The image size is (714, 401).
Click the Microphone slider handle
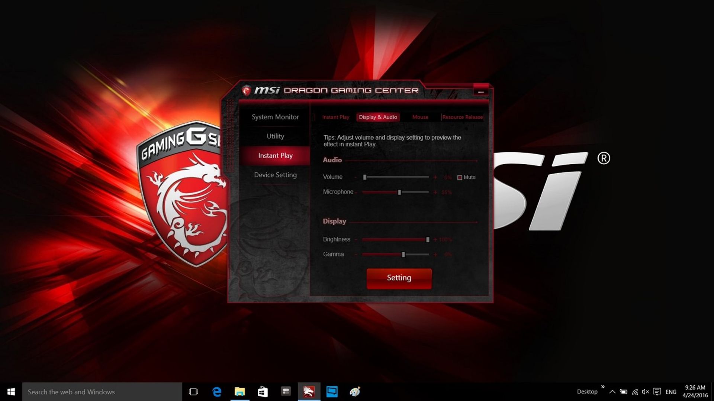(399, 192)
